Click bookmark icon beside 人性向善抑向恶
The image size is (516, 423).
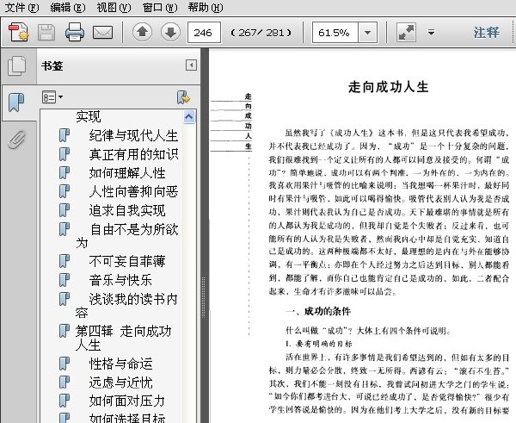pos(64,191)
